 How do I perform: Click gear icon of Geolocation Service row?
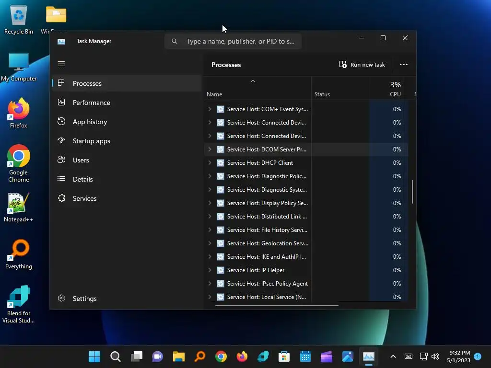221,243
